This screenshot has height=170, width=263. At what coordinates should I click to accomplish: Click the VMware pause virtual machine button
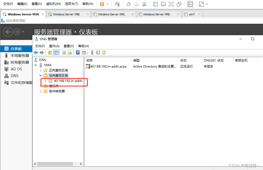click(x=102, y=4)
